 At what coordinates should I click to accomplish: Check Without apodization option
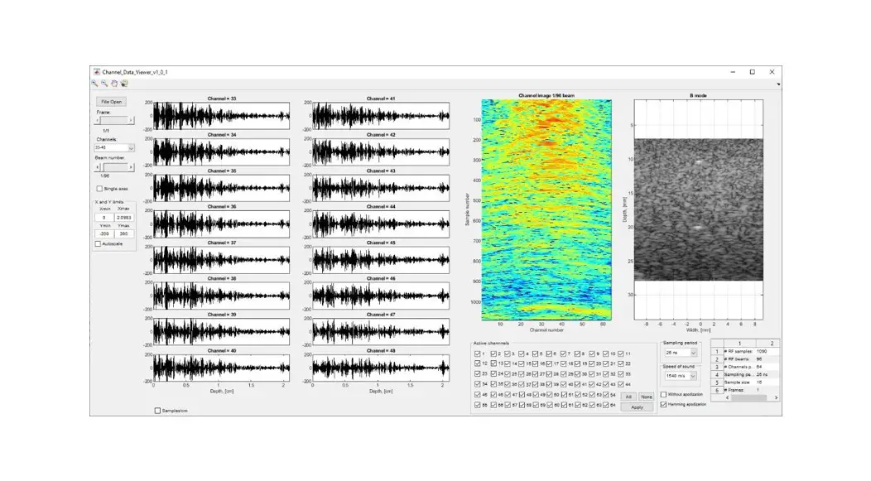(x=663, y=394)
